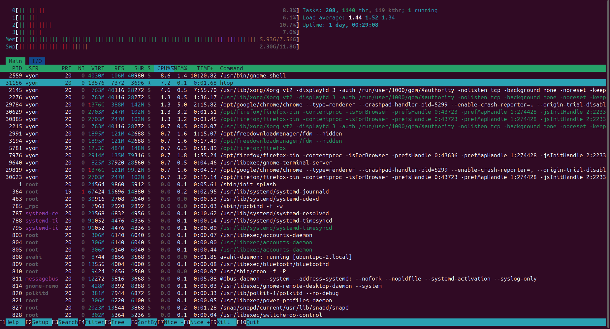
Task: Select gnome-terminal-server process row
Action: point(303,163)
